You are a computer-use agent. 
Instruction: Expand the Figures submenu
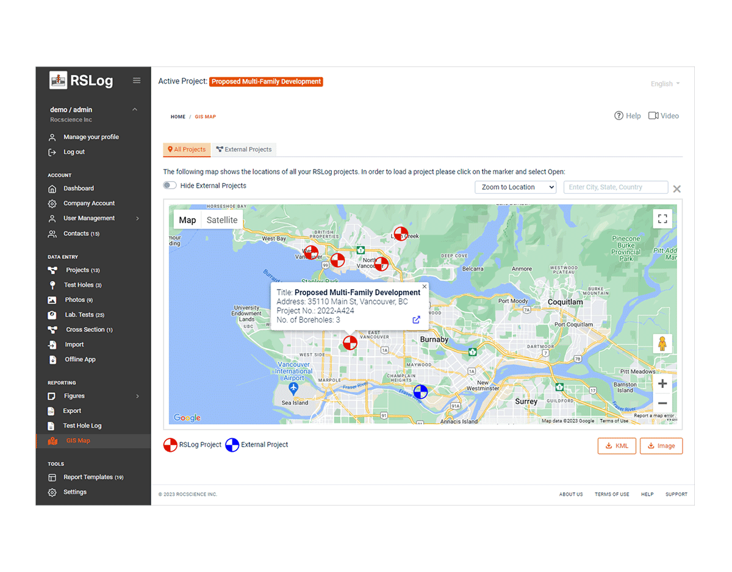137,396
